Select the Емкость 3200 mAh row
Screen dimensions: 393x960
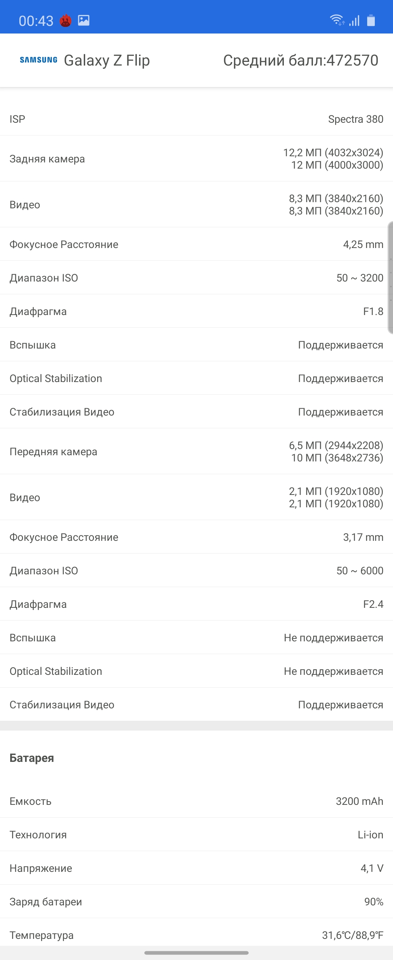[196, 801]
